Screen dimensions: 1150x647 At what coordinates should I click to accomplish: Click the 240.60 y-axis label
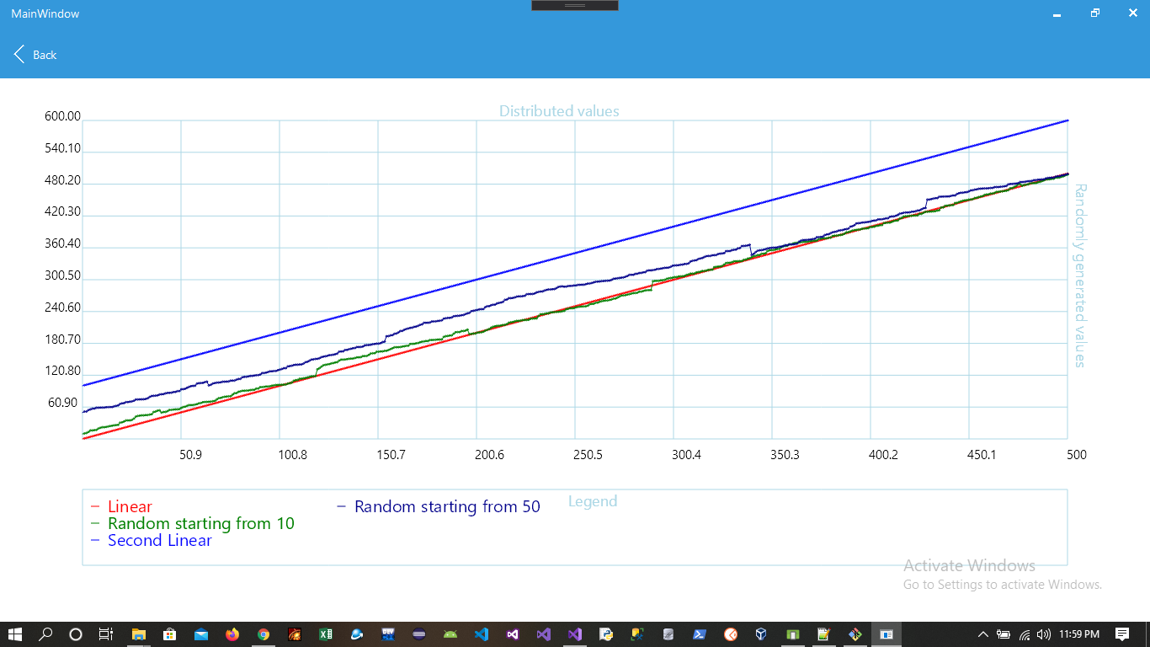(x=63, y=307)
